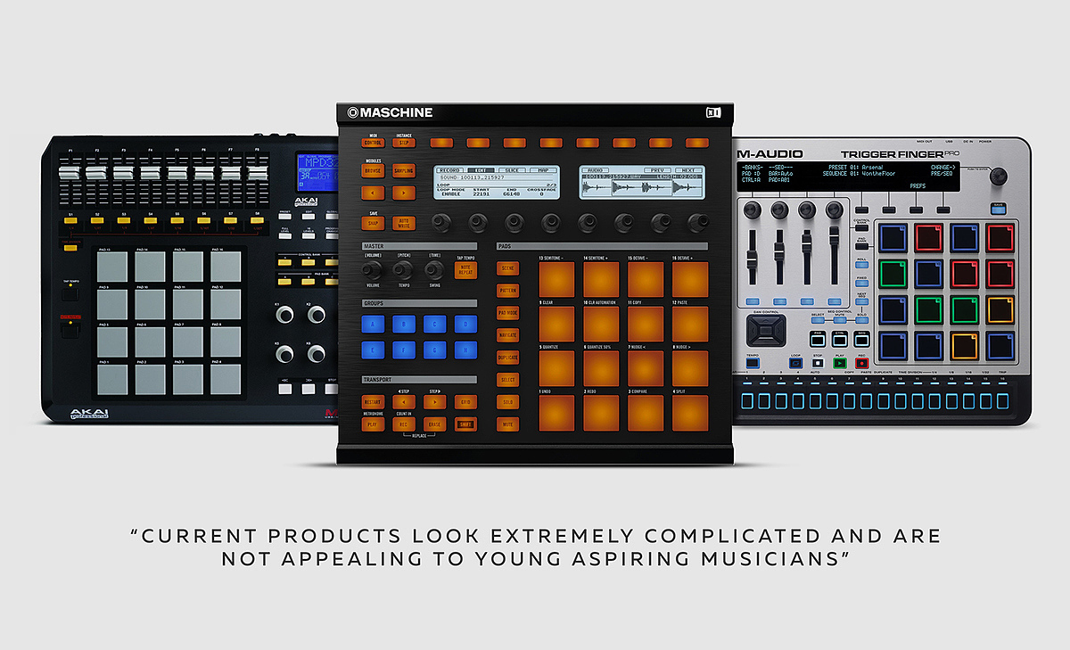
Task: Hit the Trigger Finger red REC button
Action: pyautogui.click(x=862, y=364)
